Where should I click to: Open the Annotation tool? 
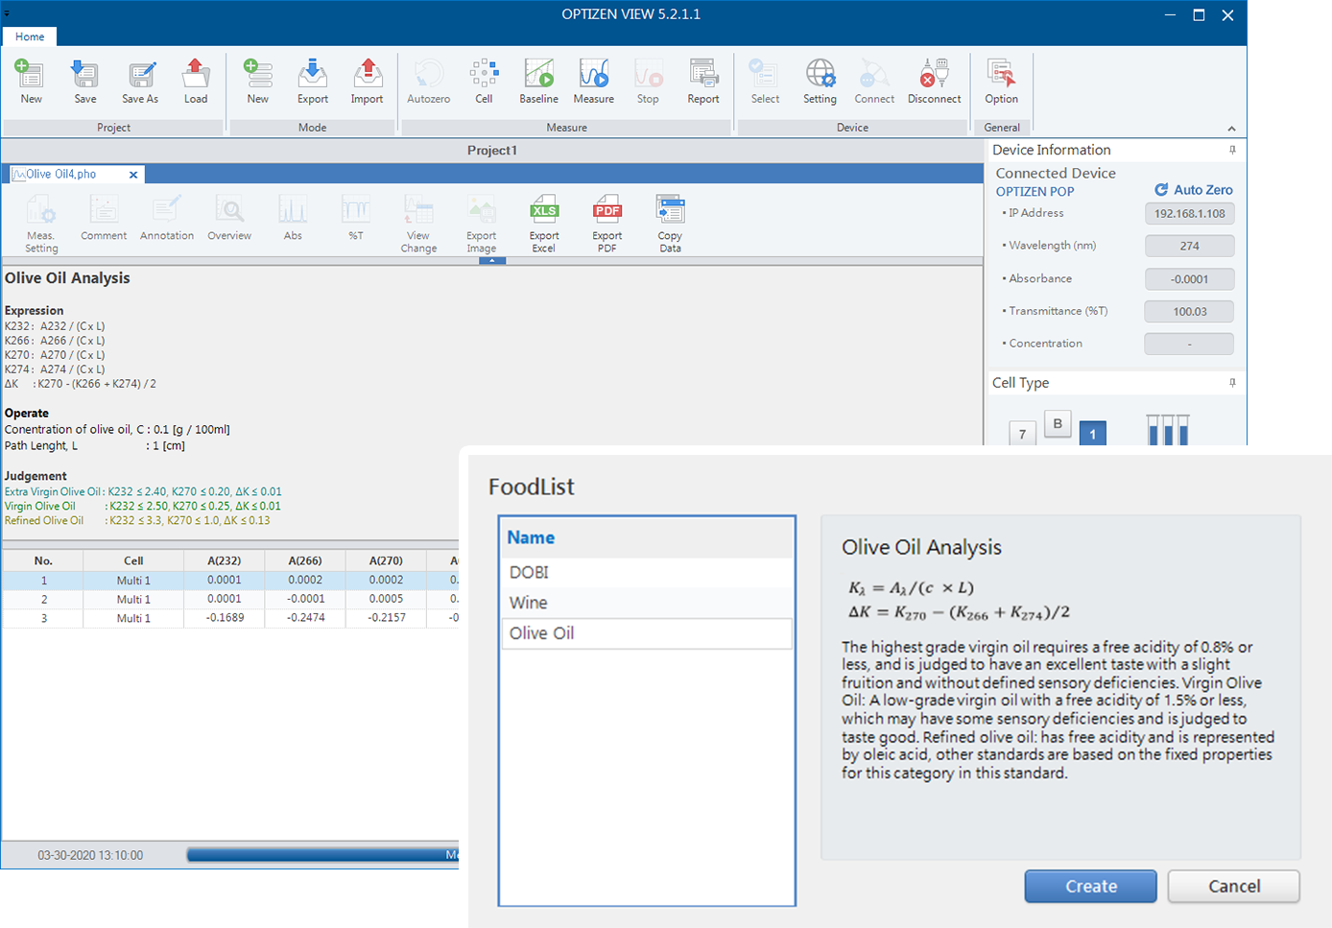coord(167,219)
